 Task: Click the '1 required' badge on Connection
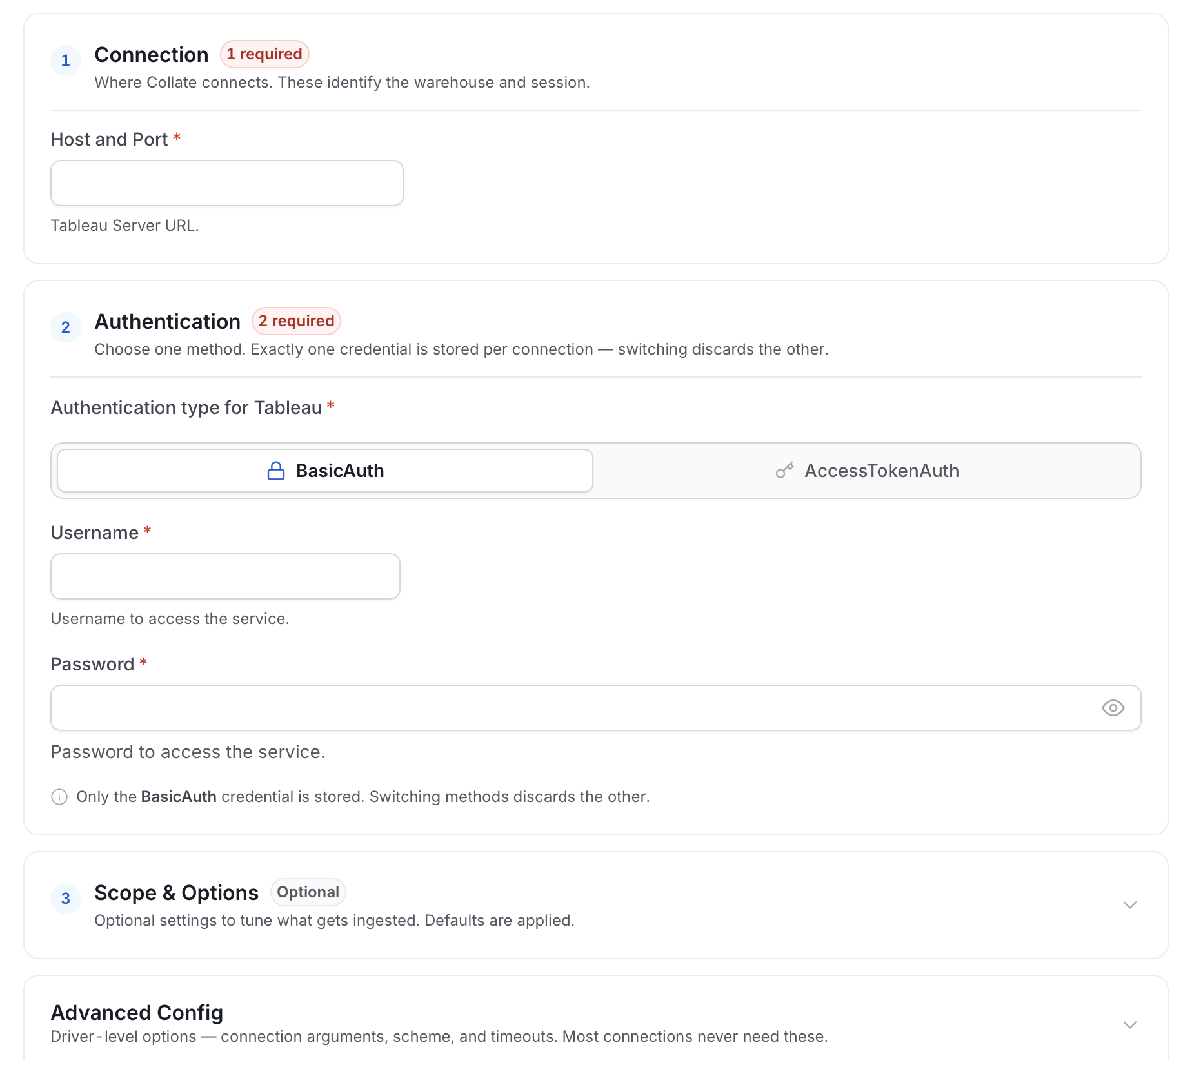coord(264,54)
